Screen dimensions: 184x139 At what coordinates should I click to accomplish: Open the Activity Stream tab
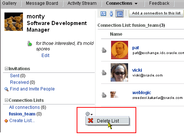(82, 3)
